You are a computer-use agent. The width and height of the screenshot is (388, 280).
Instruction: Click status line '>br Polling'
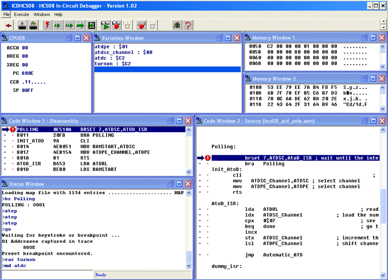point(18,199)
